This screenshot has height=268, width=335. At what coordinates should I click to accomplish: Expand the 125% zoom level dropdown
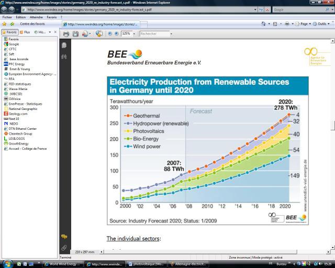click(134, 33)
